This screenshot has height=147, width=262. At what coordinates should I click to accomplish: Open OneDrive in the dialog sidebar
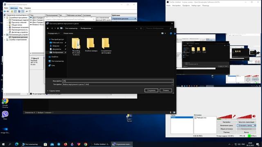(53, 57)
